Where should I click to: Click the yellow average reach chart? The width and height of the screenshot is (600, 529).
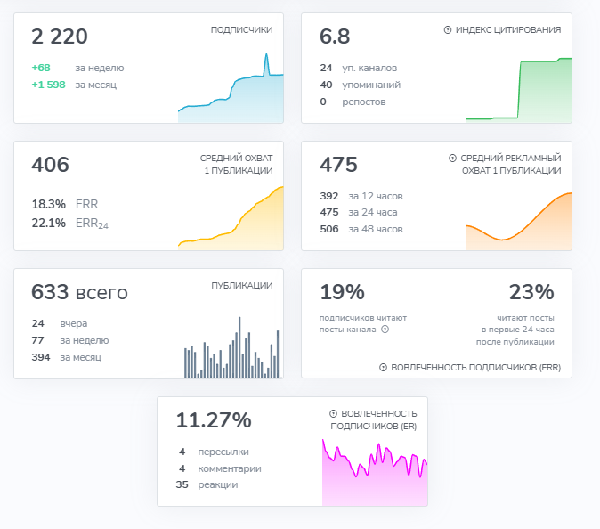click(231, 218)
